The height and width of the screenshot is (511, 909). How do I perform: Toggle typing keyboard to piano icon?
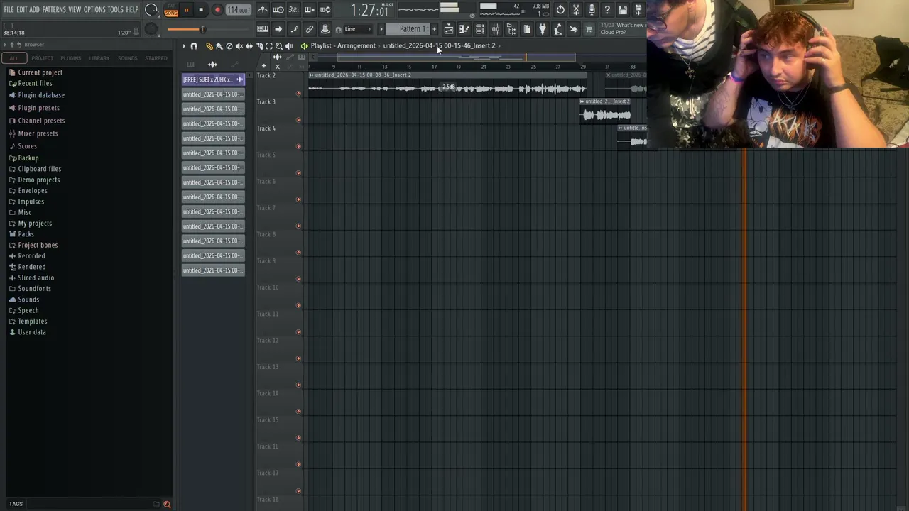263,29
